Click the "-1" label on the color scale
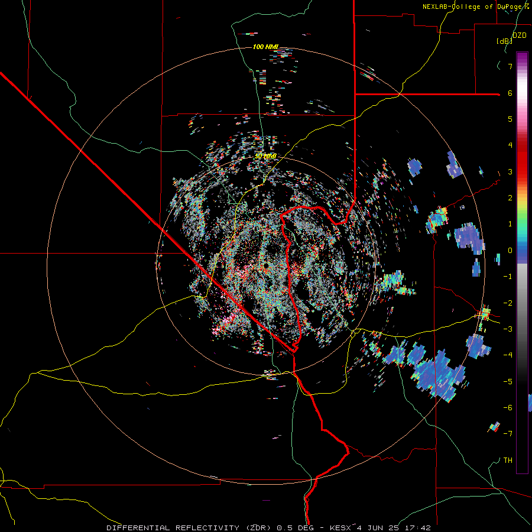 tap(508, 277)
